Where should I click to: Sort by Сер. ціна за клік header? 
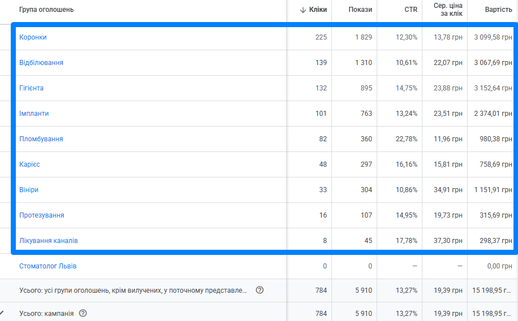point(448,10)
